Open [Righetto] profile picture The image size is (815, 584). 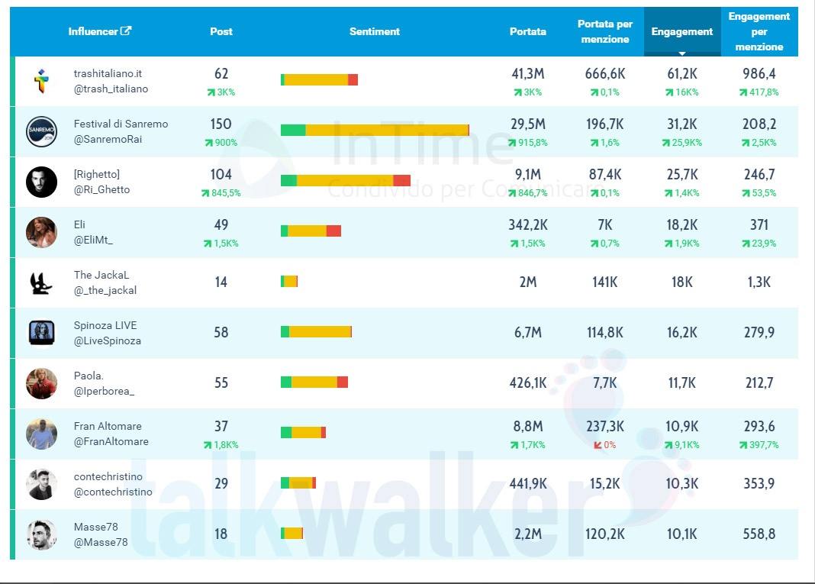(41, 182)
